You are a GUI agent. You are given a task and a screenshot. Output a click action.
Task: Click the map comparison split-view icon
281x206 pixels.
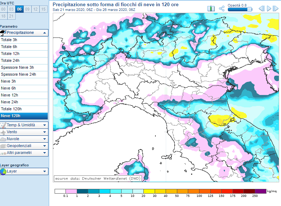(x=211, y=8)
